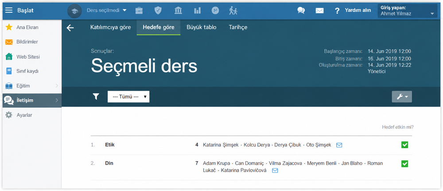The width and height of the screenshot is (443, 191).
Task: Open the shield checkmark icon
Action: (158, 11)
